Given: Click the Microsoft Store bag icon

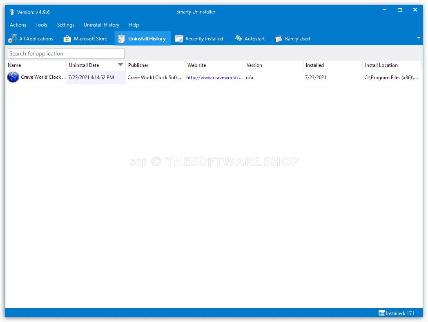Looking at the screenshot, I should (x=67, y=39).
